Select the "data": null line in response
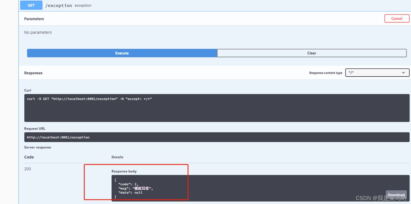 point(130,193)
